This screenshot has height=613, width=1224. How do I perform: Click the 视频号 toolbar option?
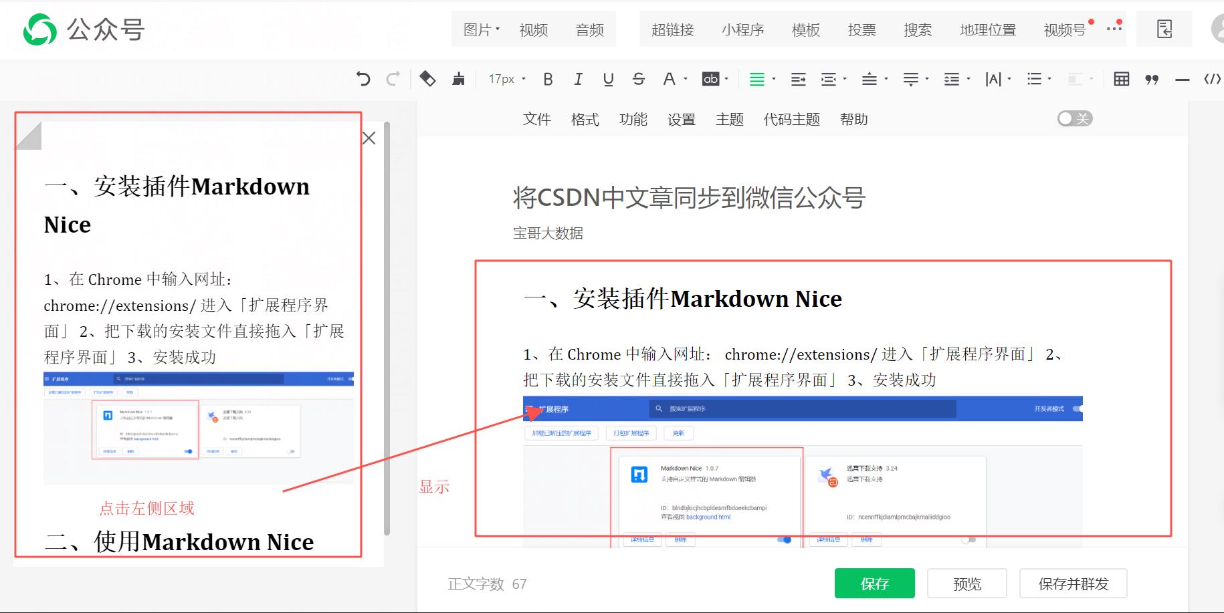coord(1065,29)
